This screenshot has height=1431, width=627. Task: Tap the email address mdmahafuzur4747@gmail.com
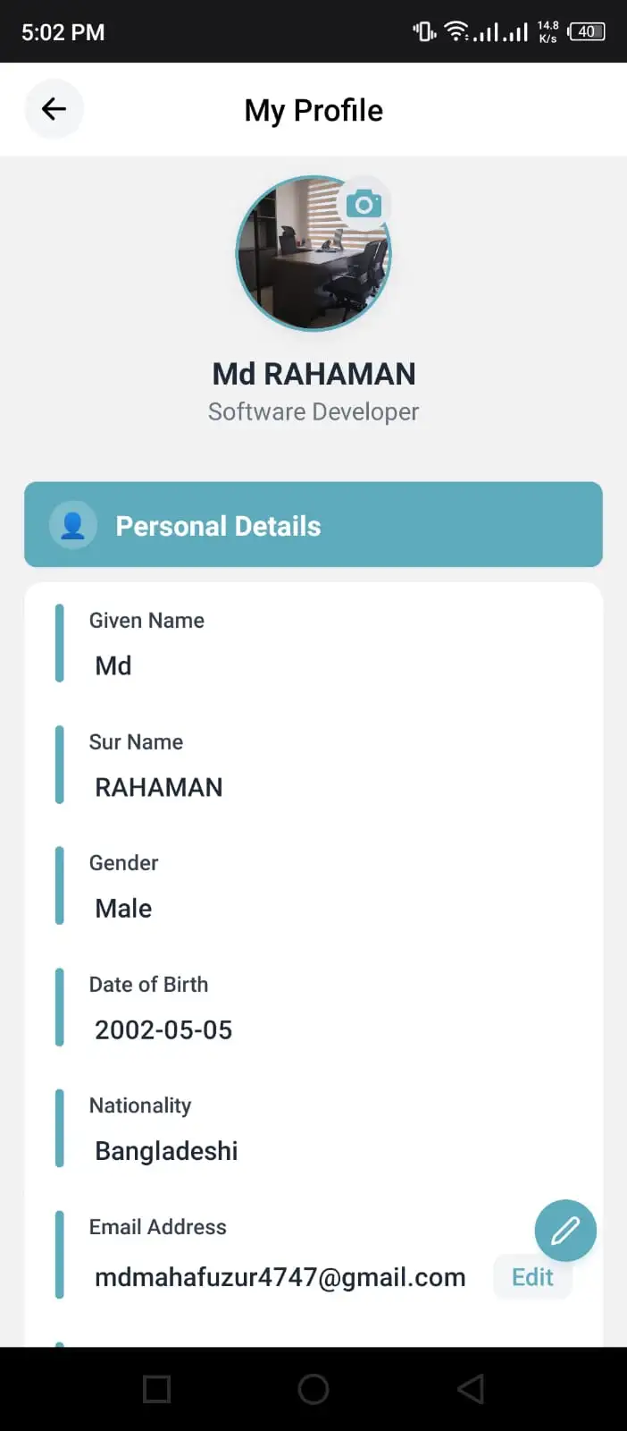280,1277
